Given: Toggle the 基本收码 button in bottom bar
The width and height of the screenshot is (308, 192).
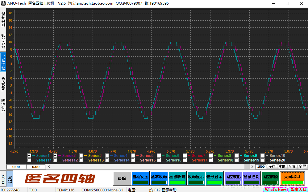Looking at the screenshot, I should coord(159,178).
